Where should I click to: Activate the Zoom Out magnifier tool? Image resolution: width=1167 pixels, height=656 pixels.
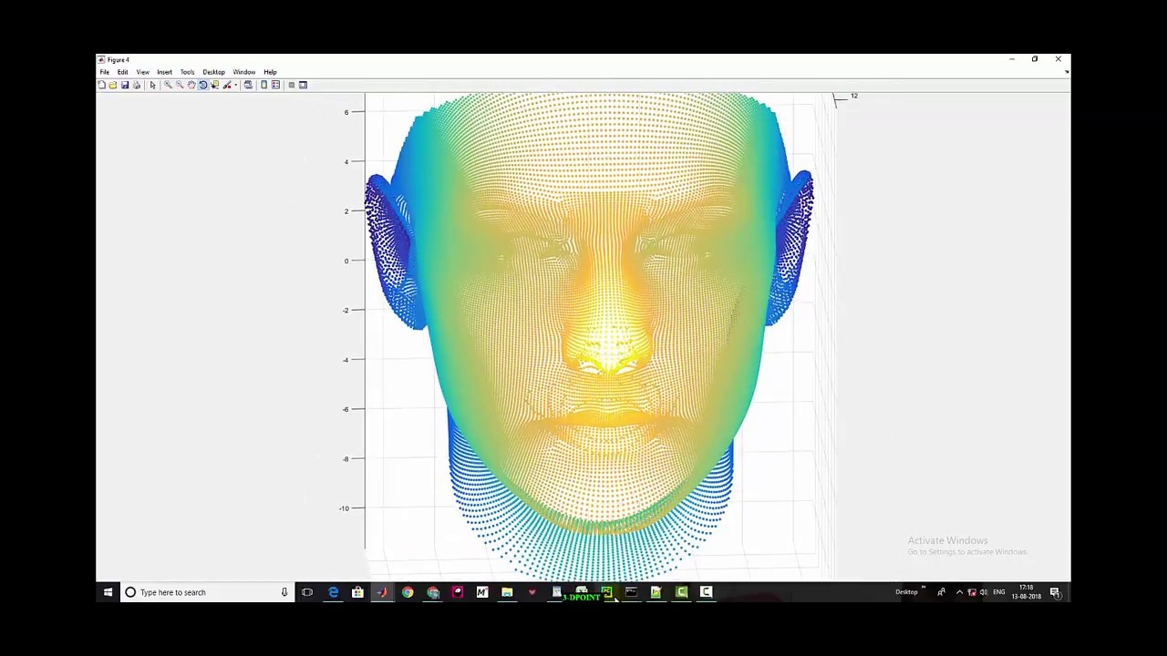click(180, 85)
